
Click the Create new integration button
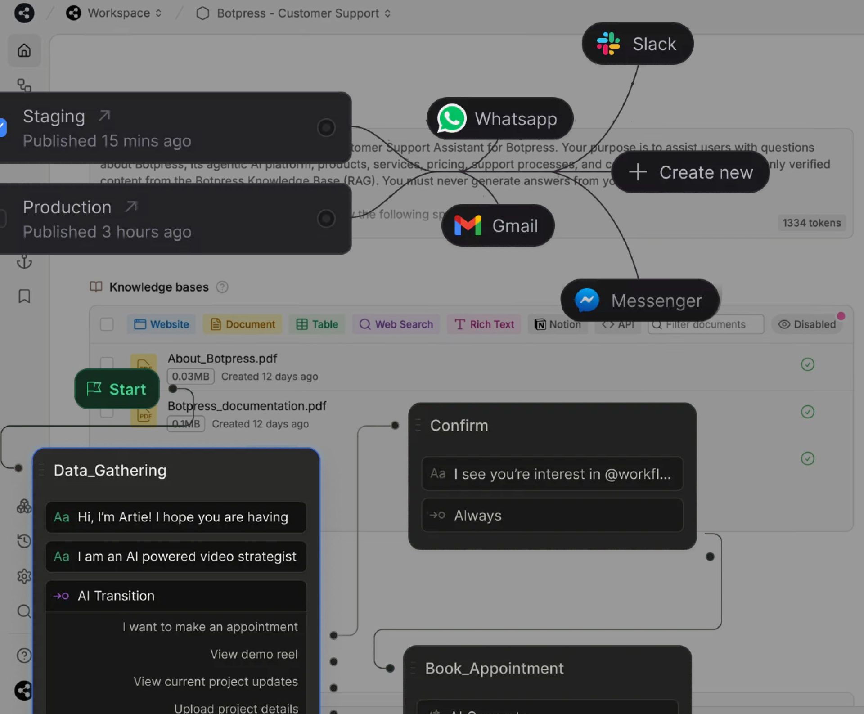[691, 172]
